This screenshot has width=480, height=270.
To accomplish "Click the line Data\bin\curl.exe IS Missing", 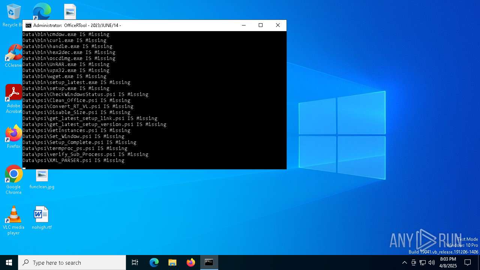I will pyautogui.click(x=64, y=40).
